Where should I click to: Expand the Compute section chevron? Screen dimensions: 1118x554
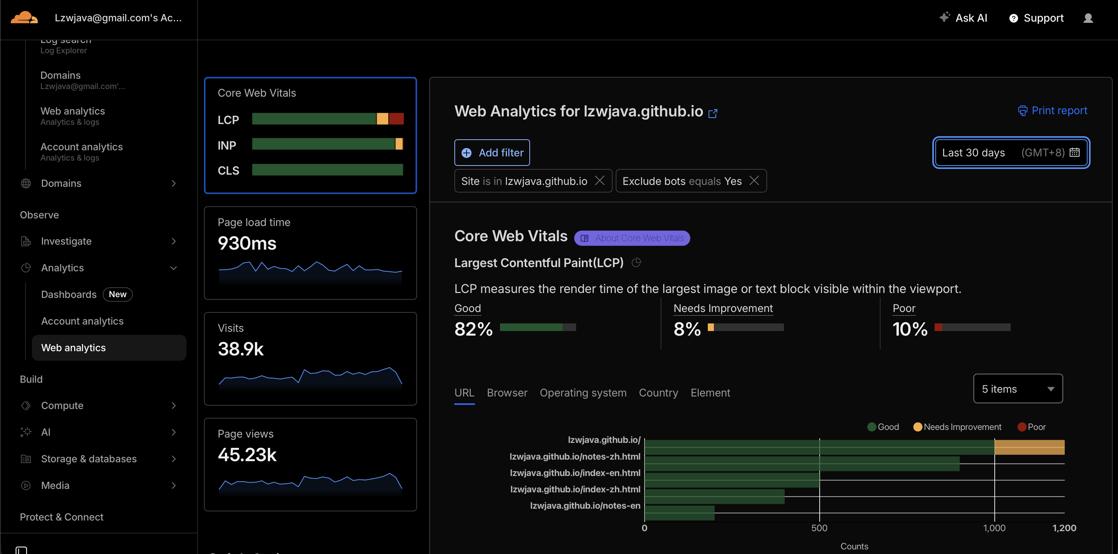pyautogui.click(x=174, y=405)
